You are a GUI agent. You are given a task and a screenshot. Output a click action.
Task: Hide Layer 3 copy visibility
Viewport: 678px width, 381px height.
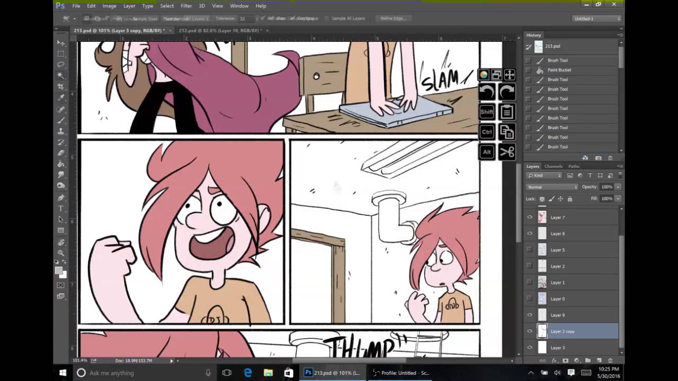[530, 331]
